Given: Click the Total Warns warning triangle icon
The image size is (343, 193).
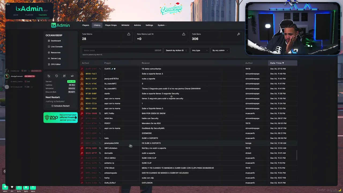Looking at the screenshot, I should click(129, 34).
